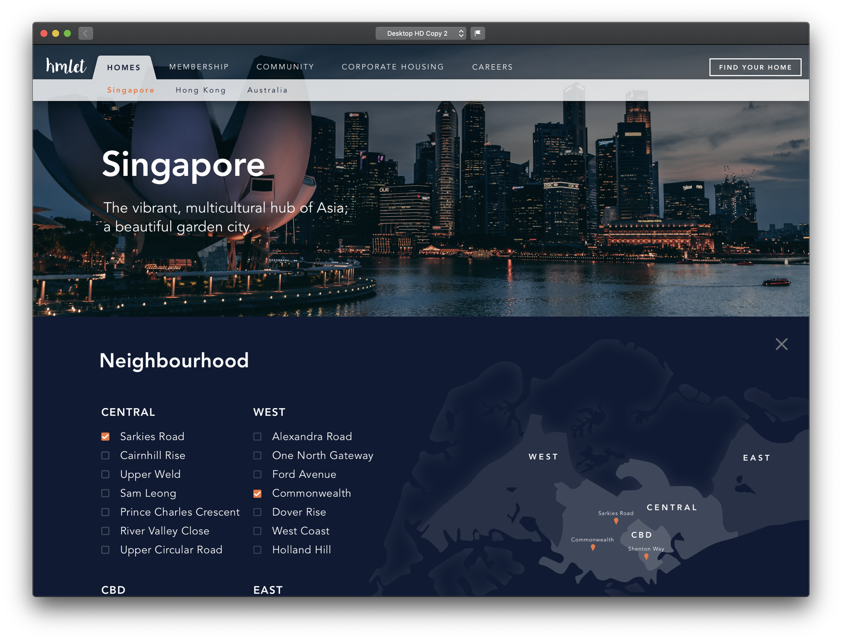Click the Shenton Way map label
842x640 pixels.
point(646,549)
